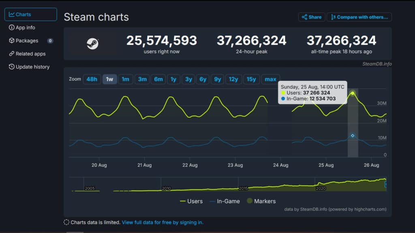The height and width of the screenshot is (233, 415).
Task: Toggle the In-Game series in legend
Action: click(225, 201)
